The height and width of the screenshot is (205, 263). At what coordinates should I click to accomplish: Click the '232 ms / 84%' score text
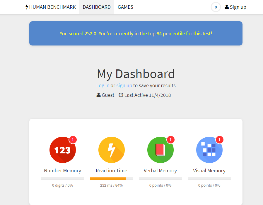tap(112, 185)
